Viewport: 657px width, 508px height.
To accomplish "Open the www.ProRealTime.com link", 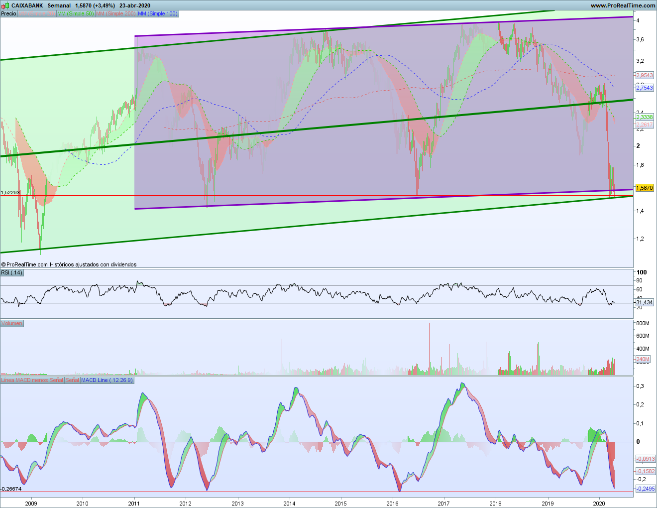I will (x=623, y=5).
